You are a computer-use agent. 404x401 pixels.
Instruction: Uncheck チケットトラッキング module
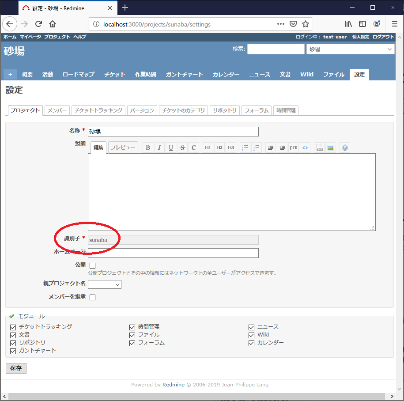[13, 327]
